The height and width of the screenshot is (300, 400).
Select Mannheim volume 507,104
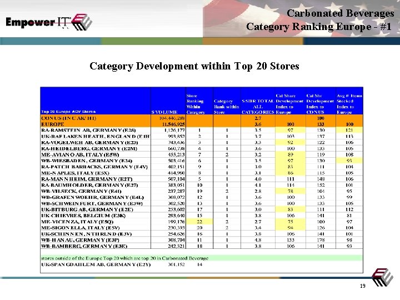pyautogui.click(x=177, y=179)
